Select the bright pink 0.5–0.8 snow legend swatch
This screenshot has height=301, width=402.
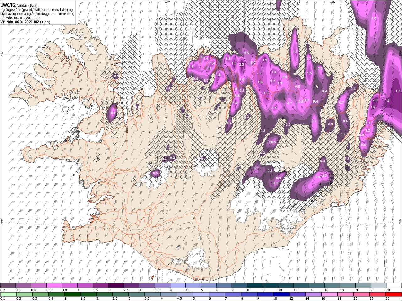coord(54,286)
